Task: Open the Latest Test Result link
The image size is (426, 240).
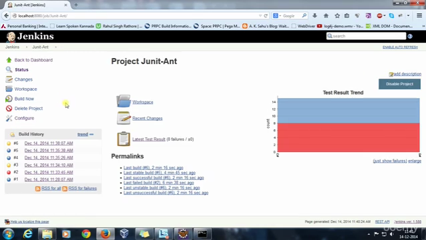Action: (148, 139)
